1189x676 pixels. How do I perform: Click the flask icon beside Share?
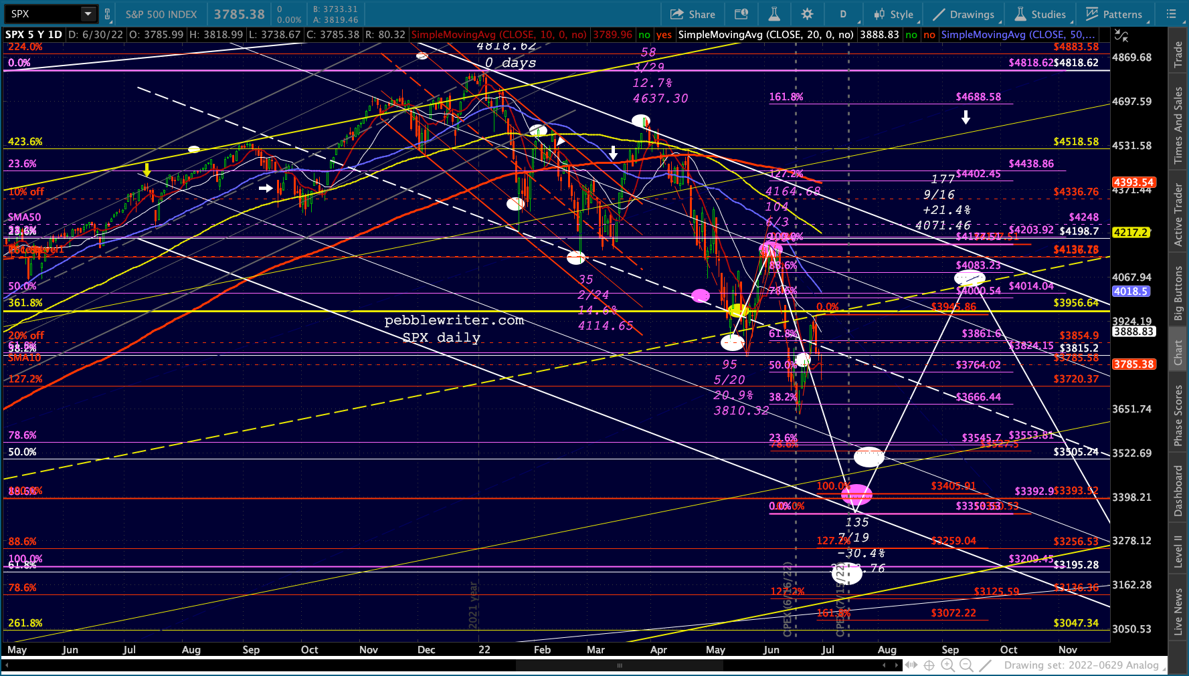click(774, 14)
